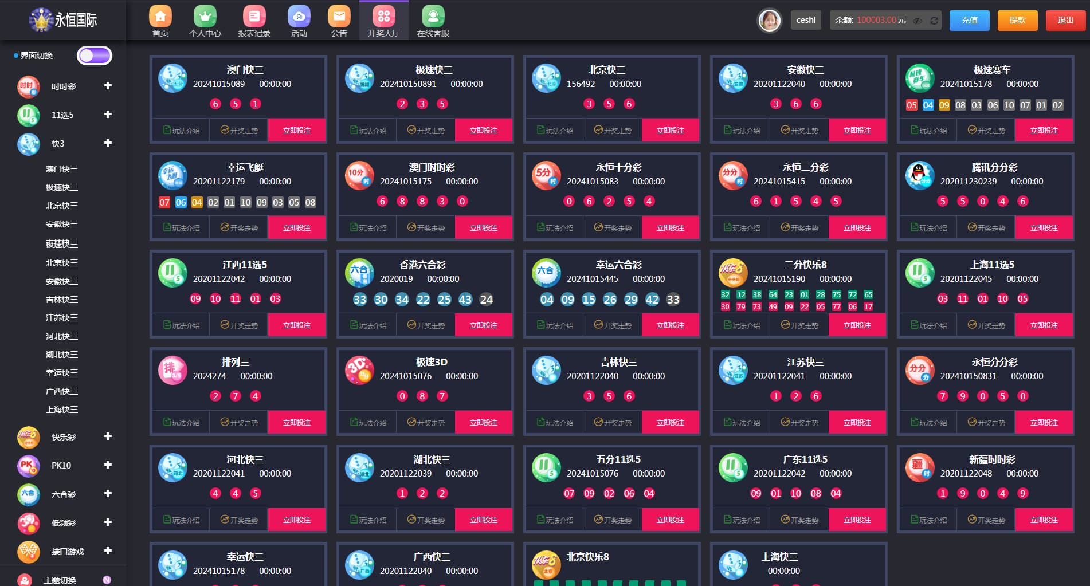
Task: Select 吉林快三 in the sidebar list
Action: (x=62, y=300)
